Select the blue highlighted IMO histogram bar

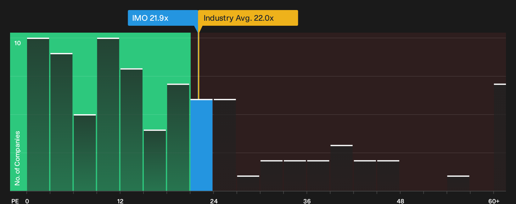pyautogui.click(x=201, y=145)
